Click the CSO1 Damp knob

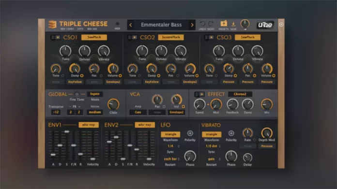pos(75,69)
